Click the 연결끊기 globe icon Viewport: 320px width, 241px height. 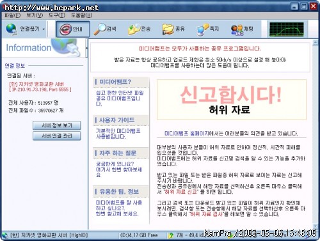click(x=12, y=29)
